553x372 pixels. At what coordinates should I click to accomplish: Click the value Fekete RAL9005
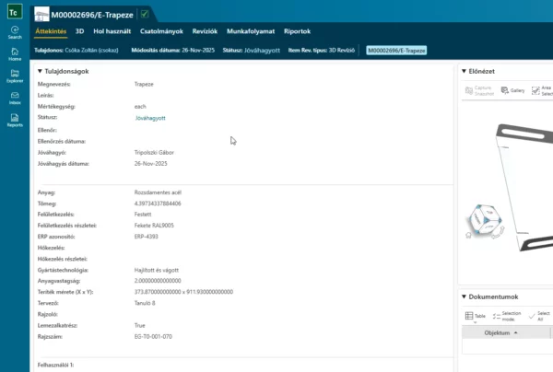coord(154,226)
